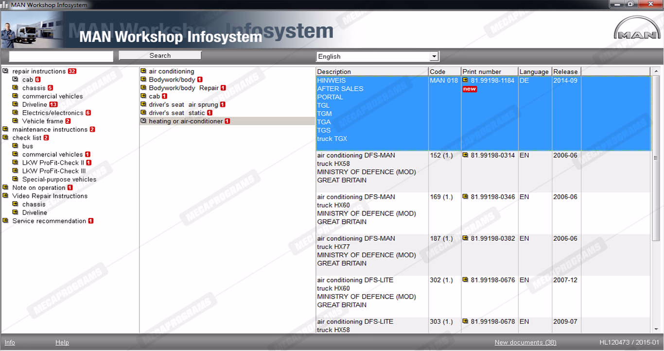Select Bodywork/body category without Repair
The image size is (664, 351).
pos(172,80)
